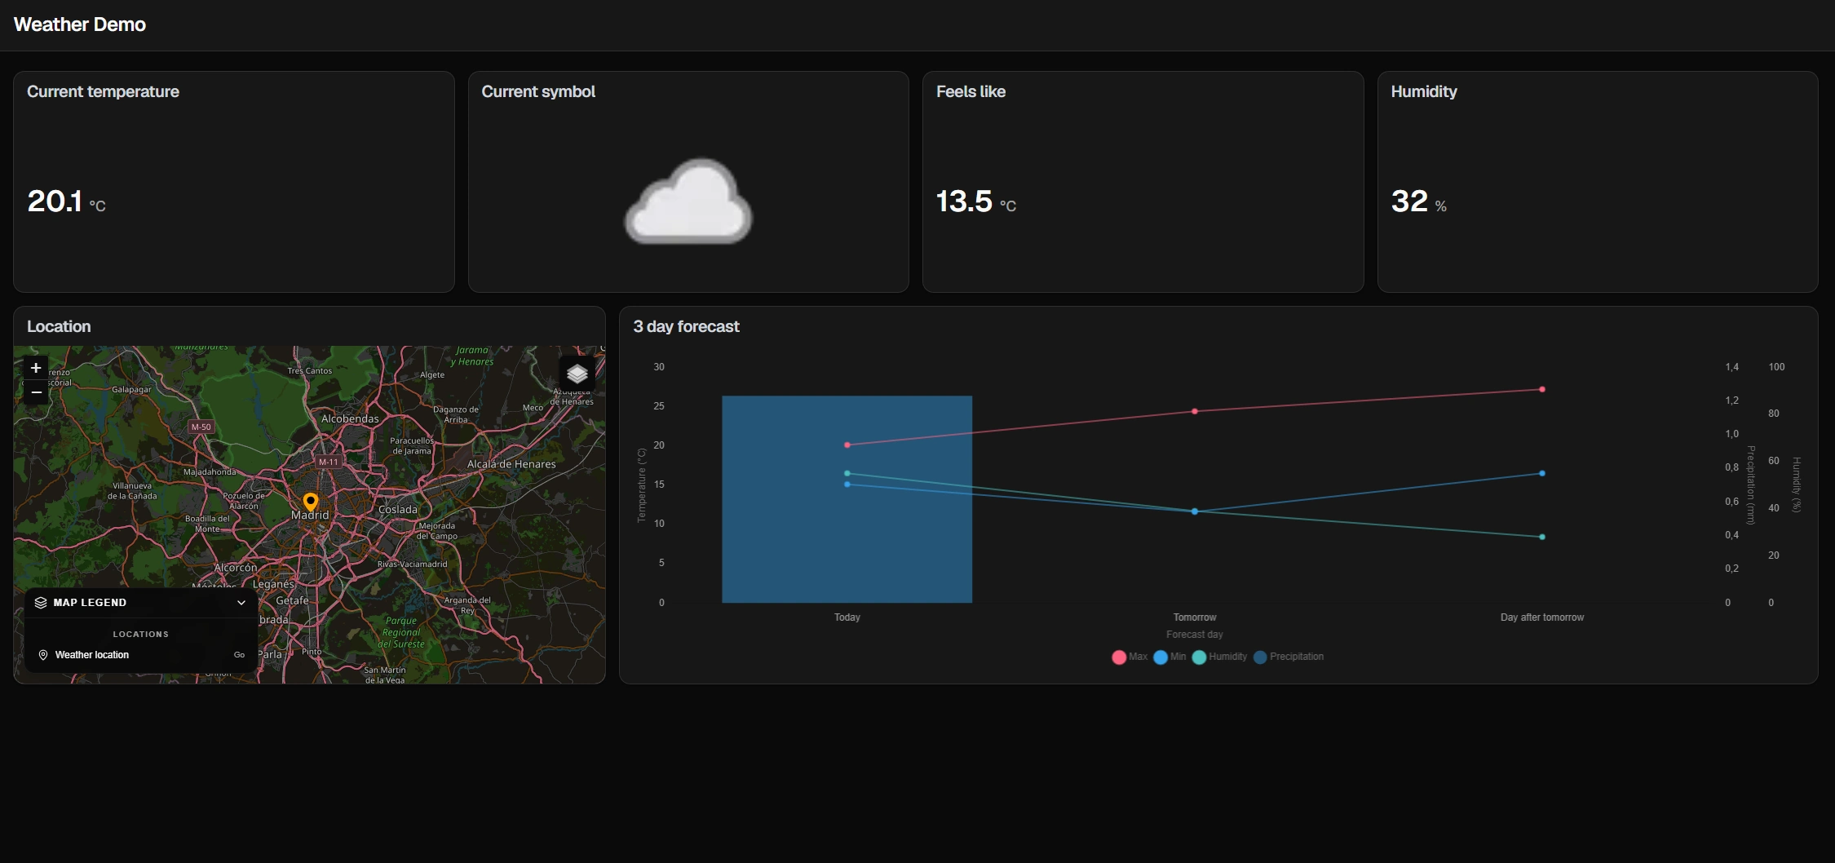
Task: Click Coslada label on the map
Action: [x=398, y=509]
